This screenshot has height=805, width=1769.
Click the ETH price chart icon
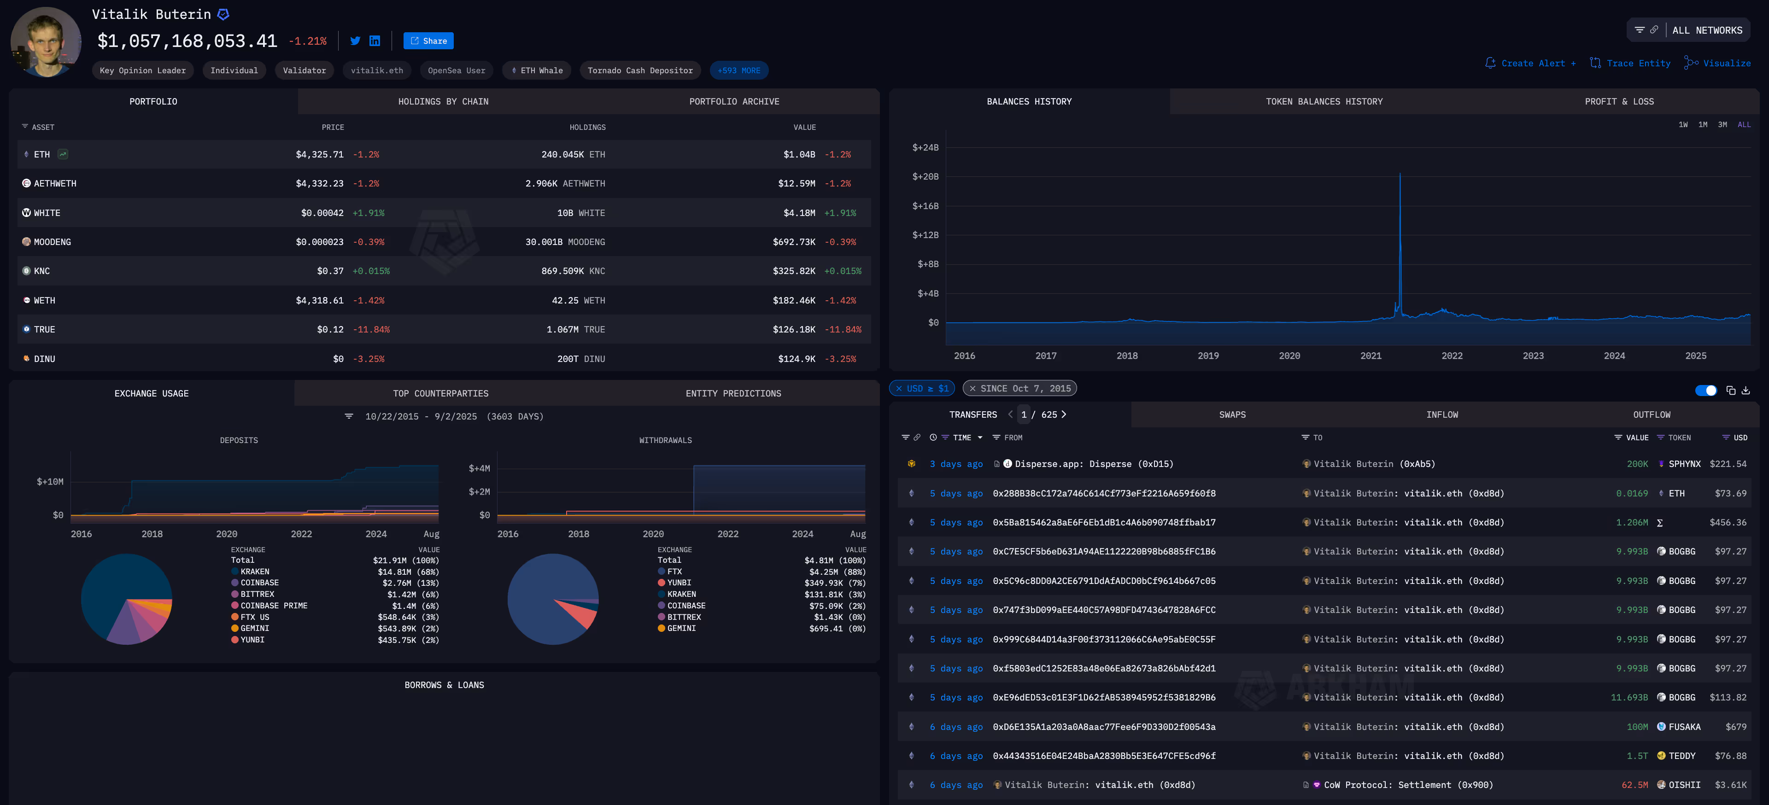tap(63, 154)
